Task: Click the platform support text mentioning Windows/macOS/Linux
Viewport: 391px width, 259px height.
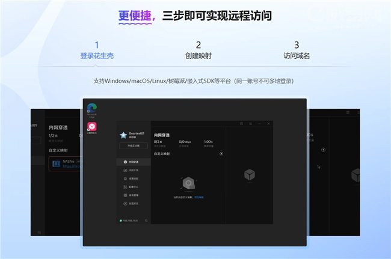Action: (x=194, y=81)
